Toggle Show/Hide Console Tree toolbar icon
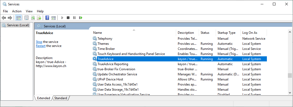Viewport: 293px width, 107px height. [x=19, y=18]
